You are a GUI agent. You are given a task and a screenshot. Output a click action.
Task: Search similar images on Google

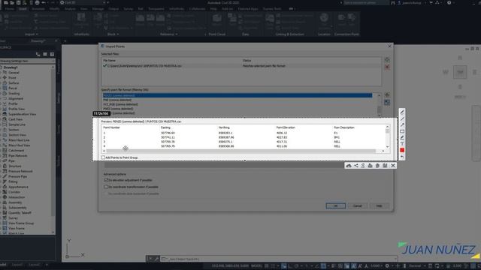[x=363, y=166]
